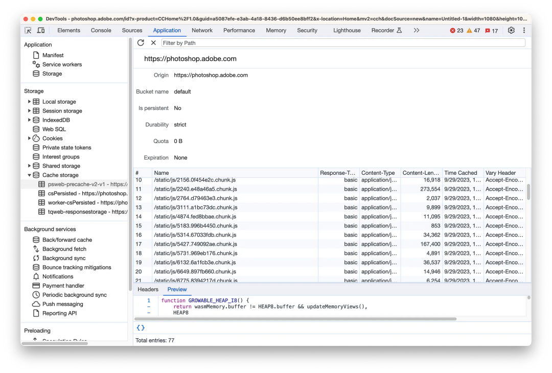Open Background sync service
Screen dimensions: 552x373
[x=64, y=258]
